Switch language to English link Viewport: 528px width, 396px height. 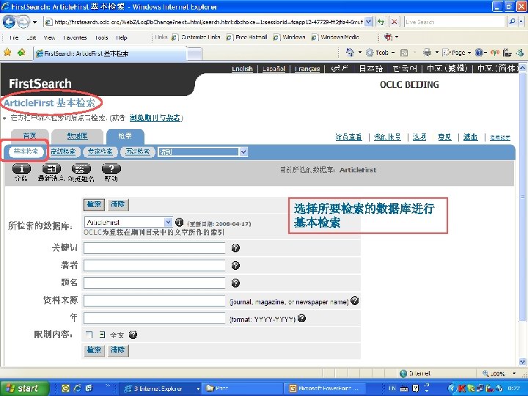click(242, 69)
